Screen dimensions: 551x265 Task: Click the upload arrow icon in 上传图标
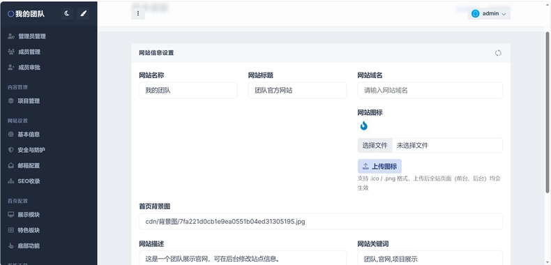(x=365, y=167)
